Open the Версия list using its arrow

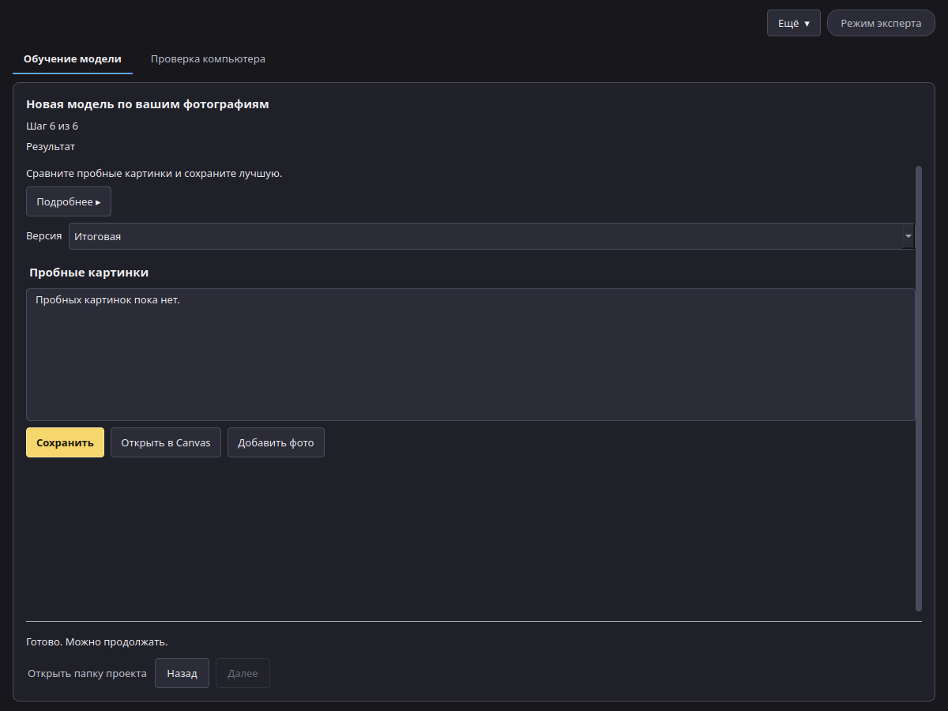pyautogui.click(x=908, y=236)
